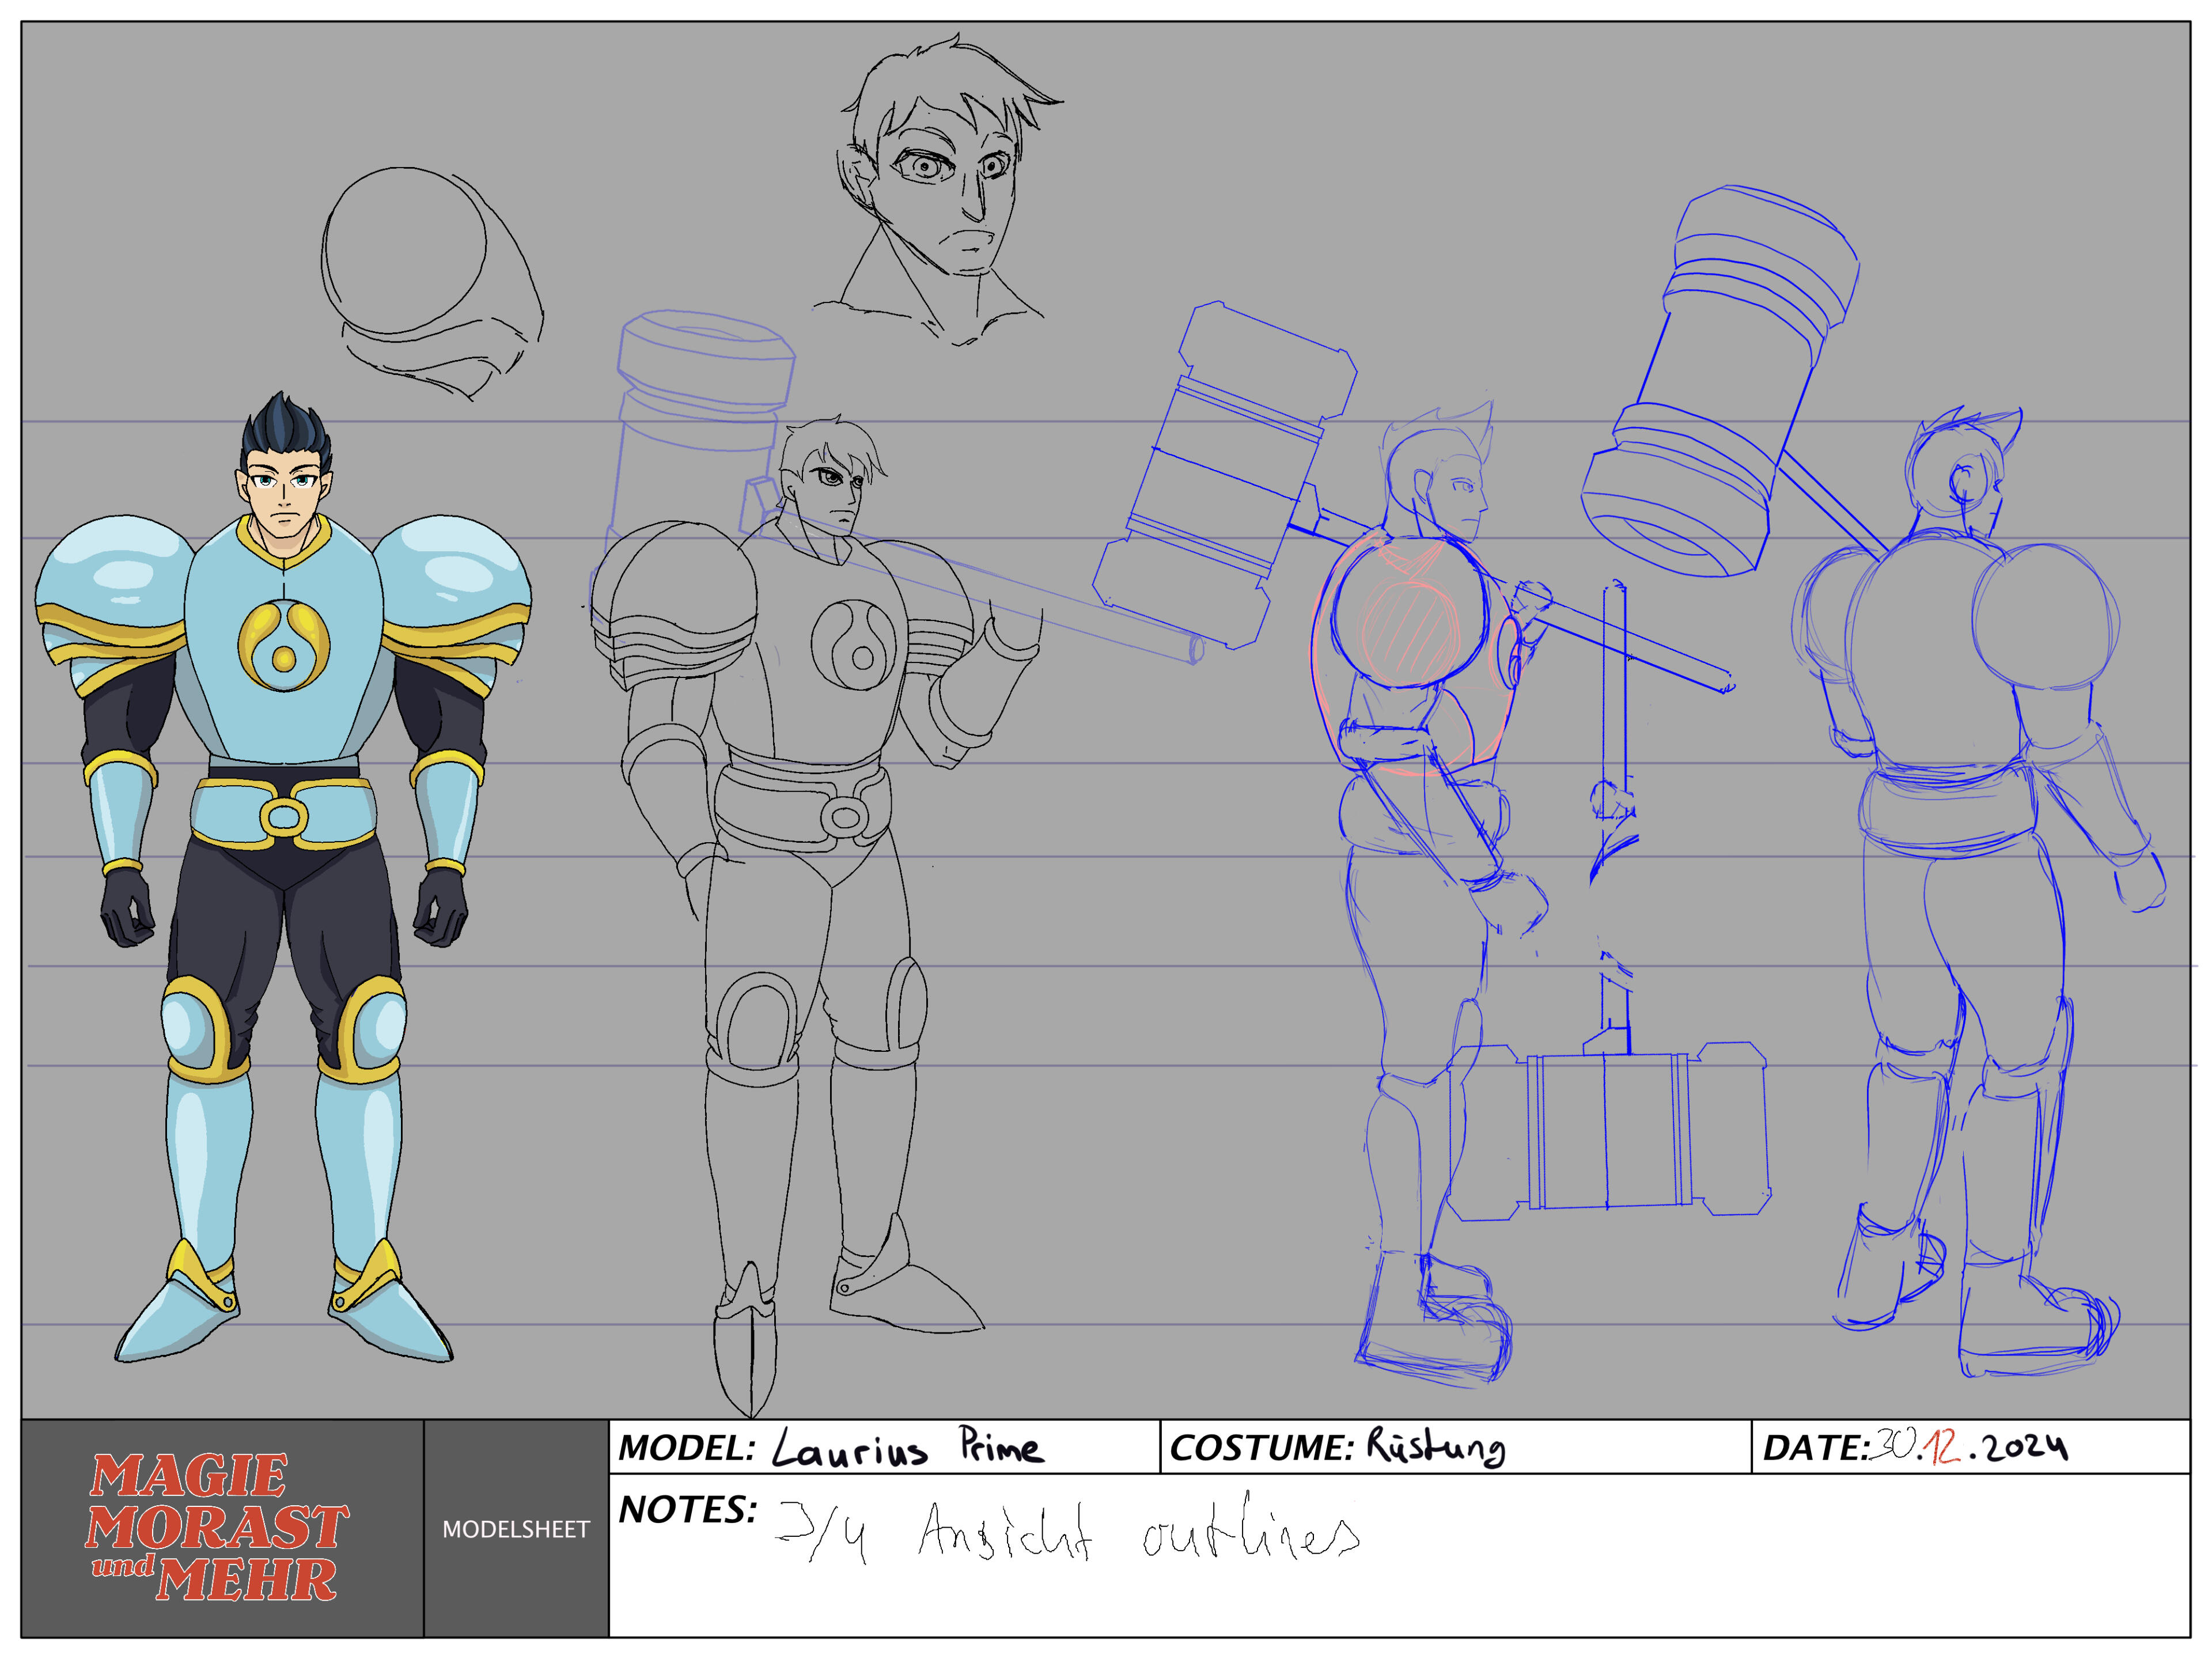Click the MODEL field reading Laurius Prime

coord(905,1447)
